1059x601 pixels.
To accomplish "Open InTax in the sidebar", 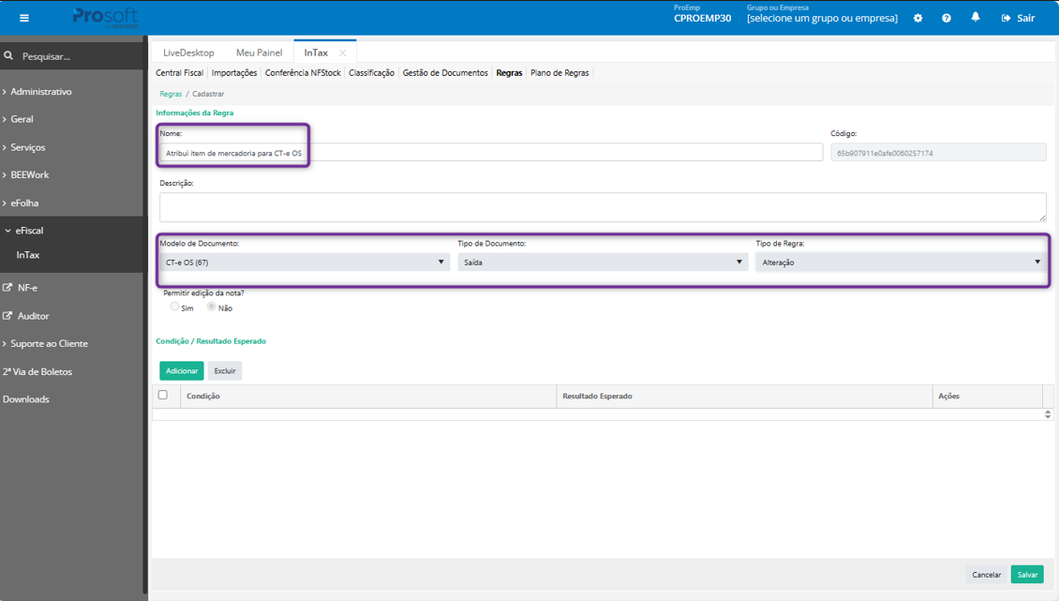I will coord(28,255).
